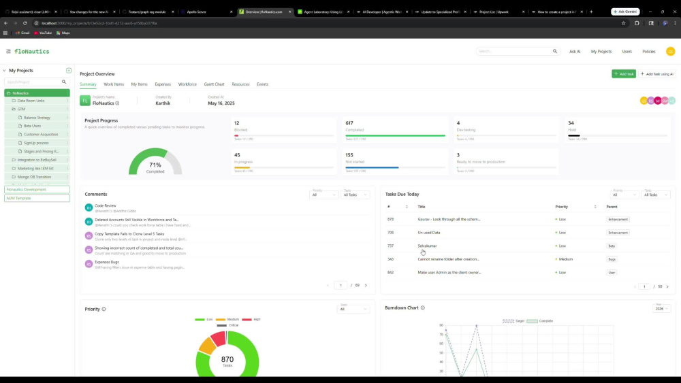Bookmark page with the star icon
Image resolution: width=681 pixels, height=383 pixels.
point(623,23)
